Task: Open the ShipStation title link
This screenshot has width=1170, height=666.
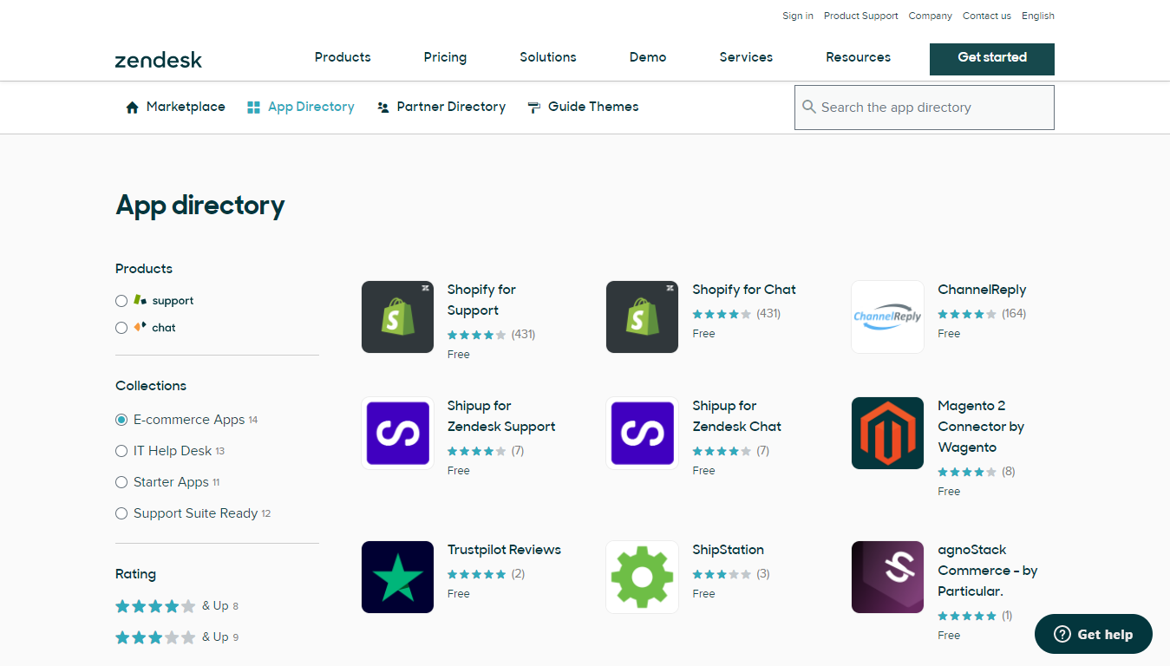Action: 728,550
